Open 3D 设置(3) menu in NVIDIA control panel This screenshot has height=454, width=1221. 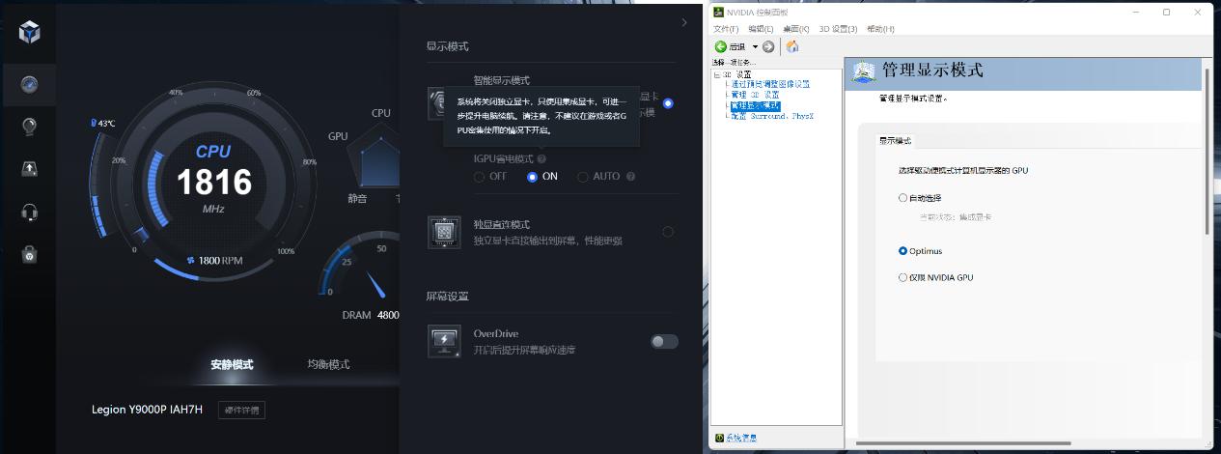click(x=838, y=29)
